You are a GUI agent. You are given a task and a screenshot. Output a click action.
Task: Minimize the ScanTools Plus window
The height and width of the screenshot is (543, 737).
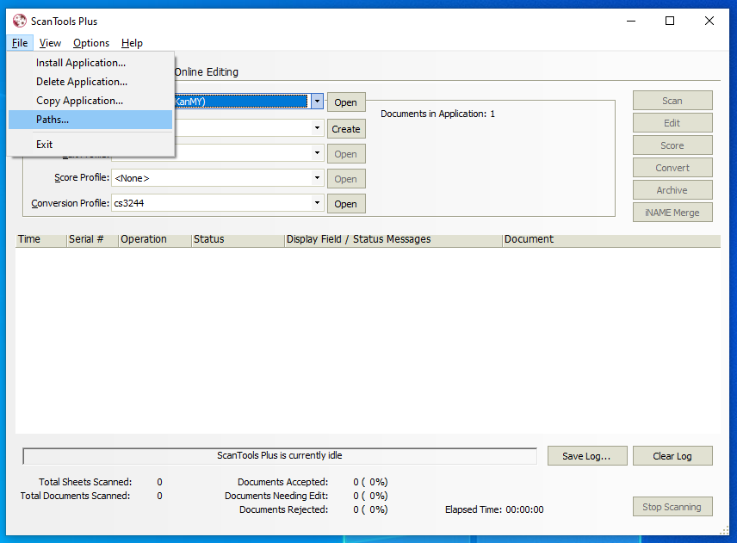pyautogui.click(x=631, y=22)
